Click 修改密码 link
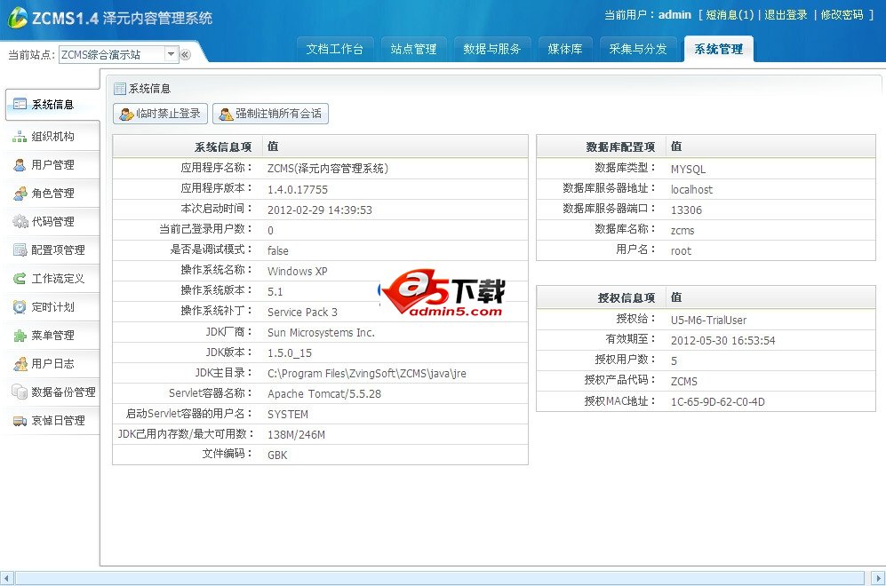886x586 pixels. click(842, 15)
